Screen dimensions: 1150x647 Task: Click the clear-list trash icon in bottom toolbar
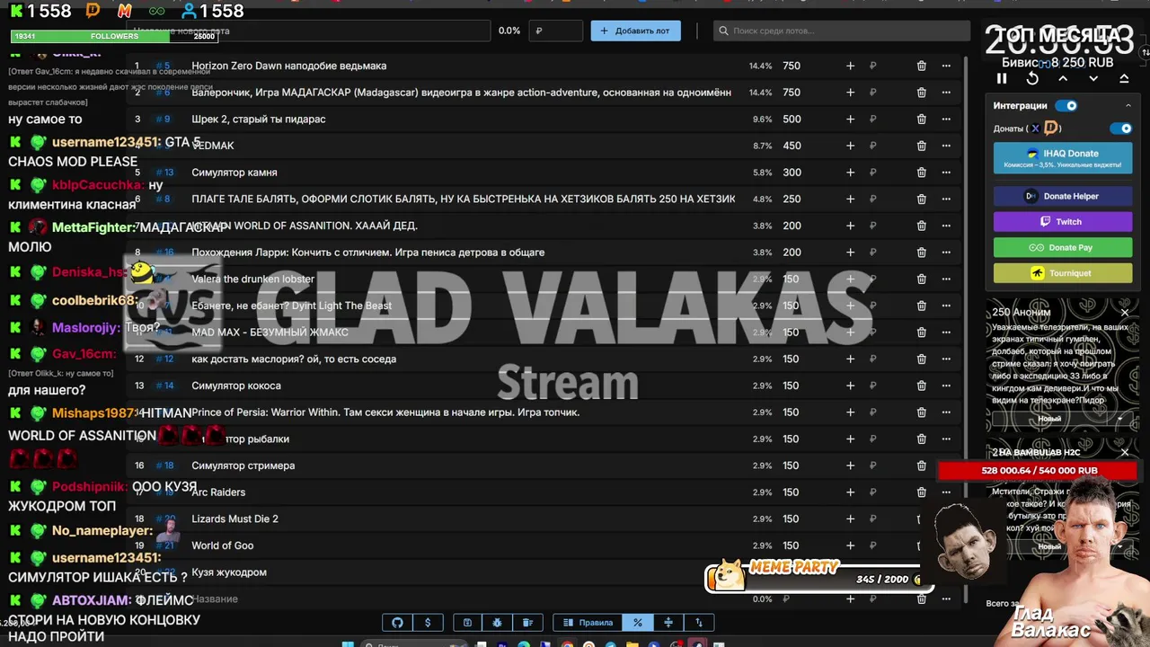527,623
